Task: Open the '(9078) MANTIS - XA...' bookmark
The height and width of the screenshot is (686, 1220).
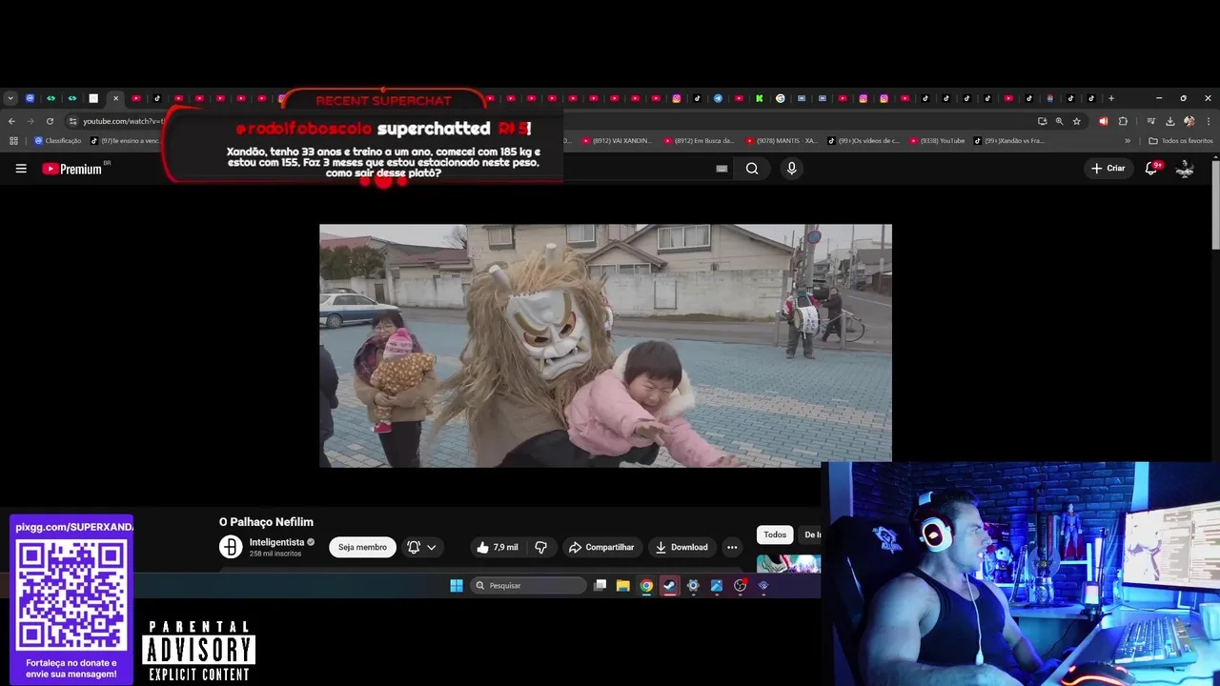Action: click(782, 141)
